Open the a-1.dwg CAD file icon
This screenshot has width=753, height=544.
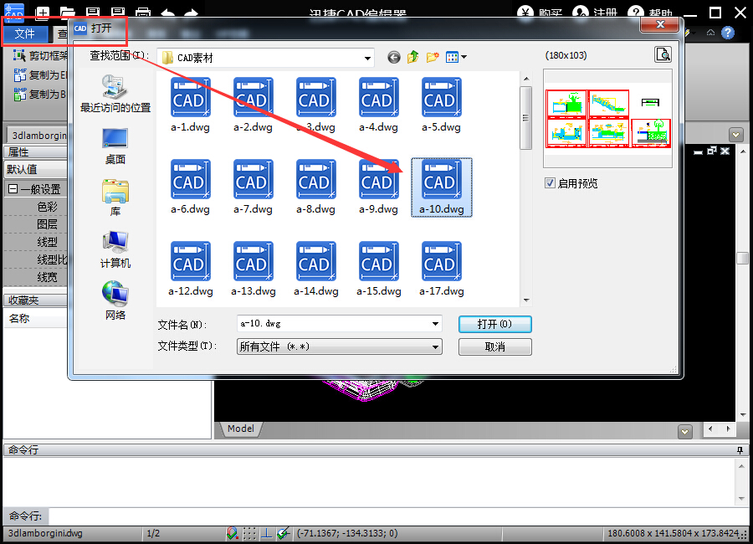(190, 98)
